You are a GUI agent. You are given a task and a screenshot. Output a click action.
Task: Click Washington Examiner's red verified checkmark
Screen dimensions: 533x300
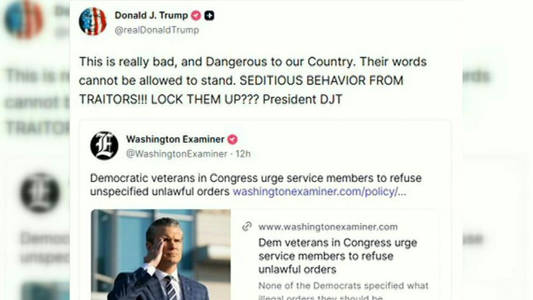[x=232, y=140]
